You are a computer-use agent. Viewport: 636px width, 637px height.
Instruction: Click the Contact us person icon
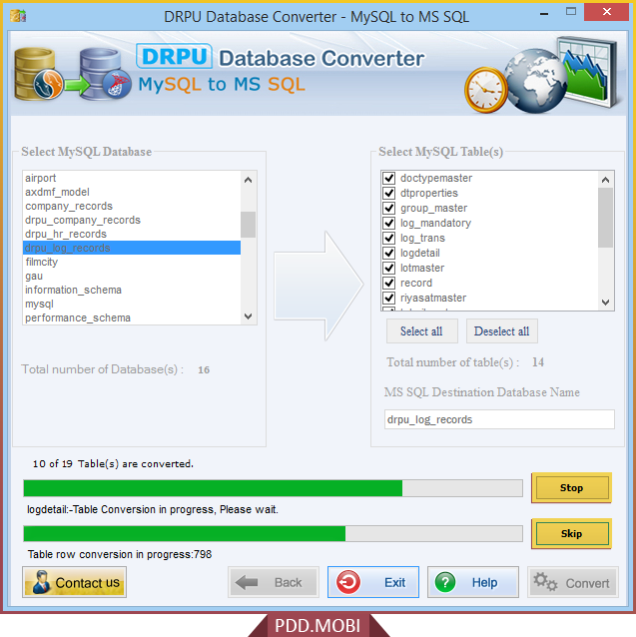[41, 582]
